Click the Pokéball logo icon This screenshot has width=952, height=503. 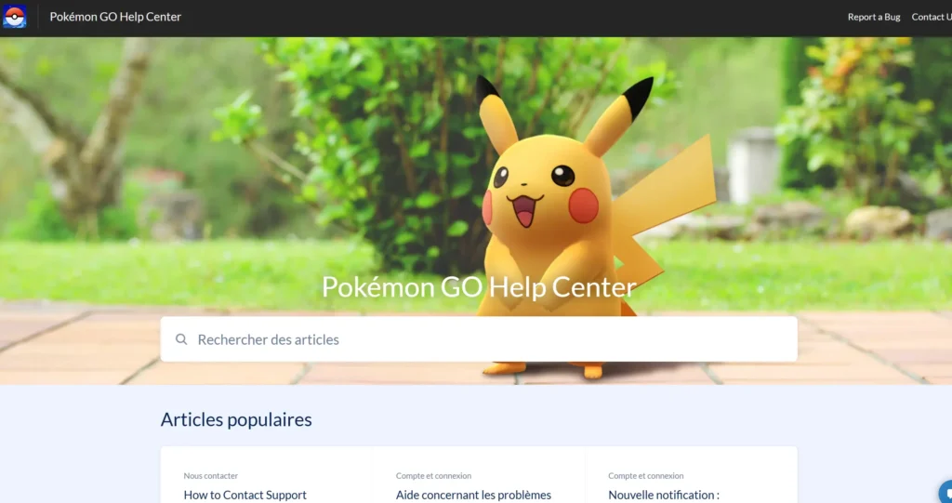tap(15, 17)
